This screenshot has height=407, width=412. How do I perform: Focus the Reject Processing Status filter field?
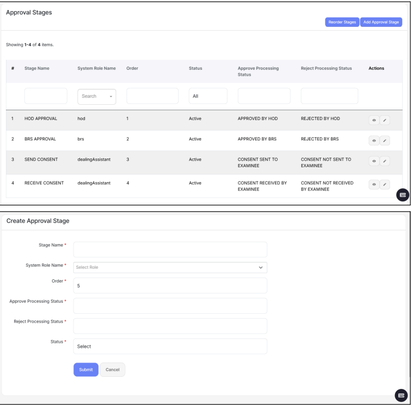pos(329,96)
